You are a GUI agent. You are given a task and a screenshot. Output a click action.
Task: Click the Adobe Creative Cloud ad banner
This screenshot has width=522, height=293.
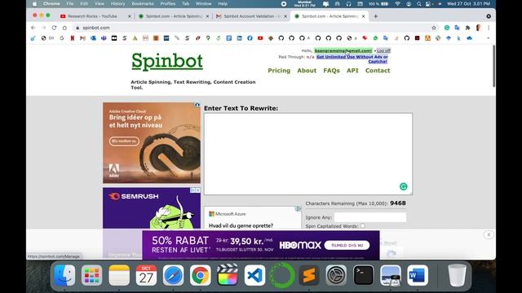pos(152,143)
